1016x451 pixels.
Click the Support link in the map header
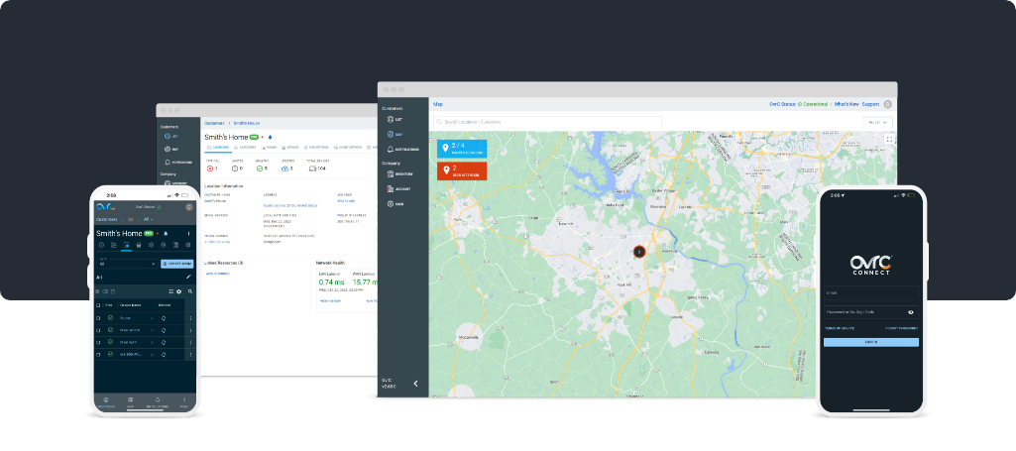tap(870, 104)
